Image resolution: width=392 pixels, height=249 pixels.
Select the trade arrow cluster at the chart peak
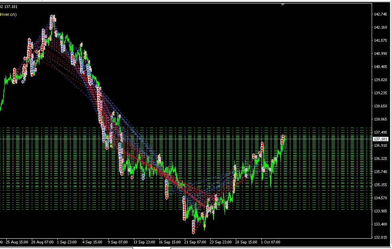53,22
